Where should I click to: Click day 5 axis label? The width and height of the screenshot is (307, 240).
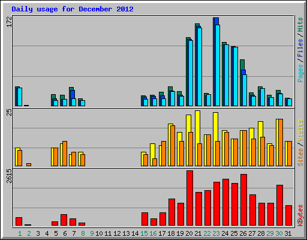pyautogui.click(x=56, y=233)
